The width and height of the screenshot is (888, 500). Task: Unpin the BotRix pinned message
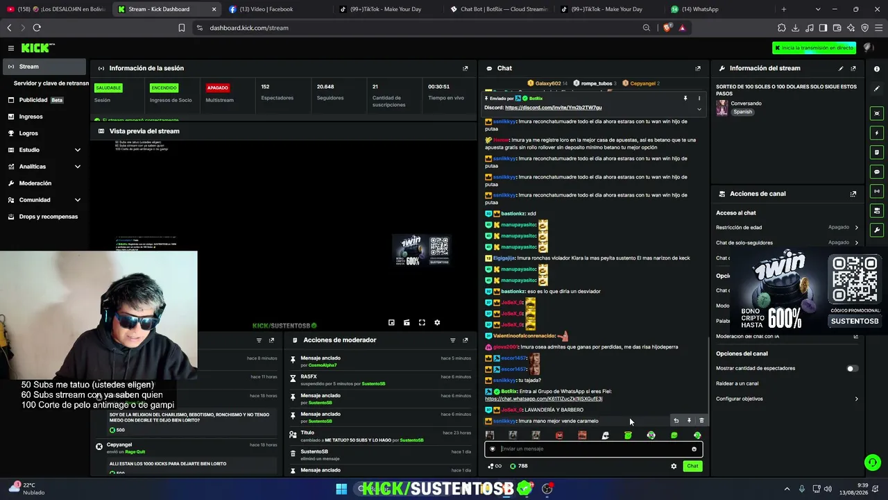[685, 99]
